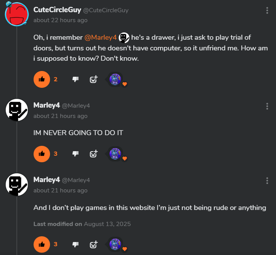Dislike CuteCircleGuy's comment with thumbs down
This screenshot has width=276, height=255.
tap(76, 79)
